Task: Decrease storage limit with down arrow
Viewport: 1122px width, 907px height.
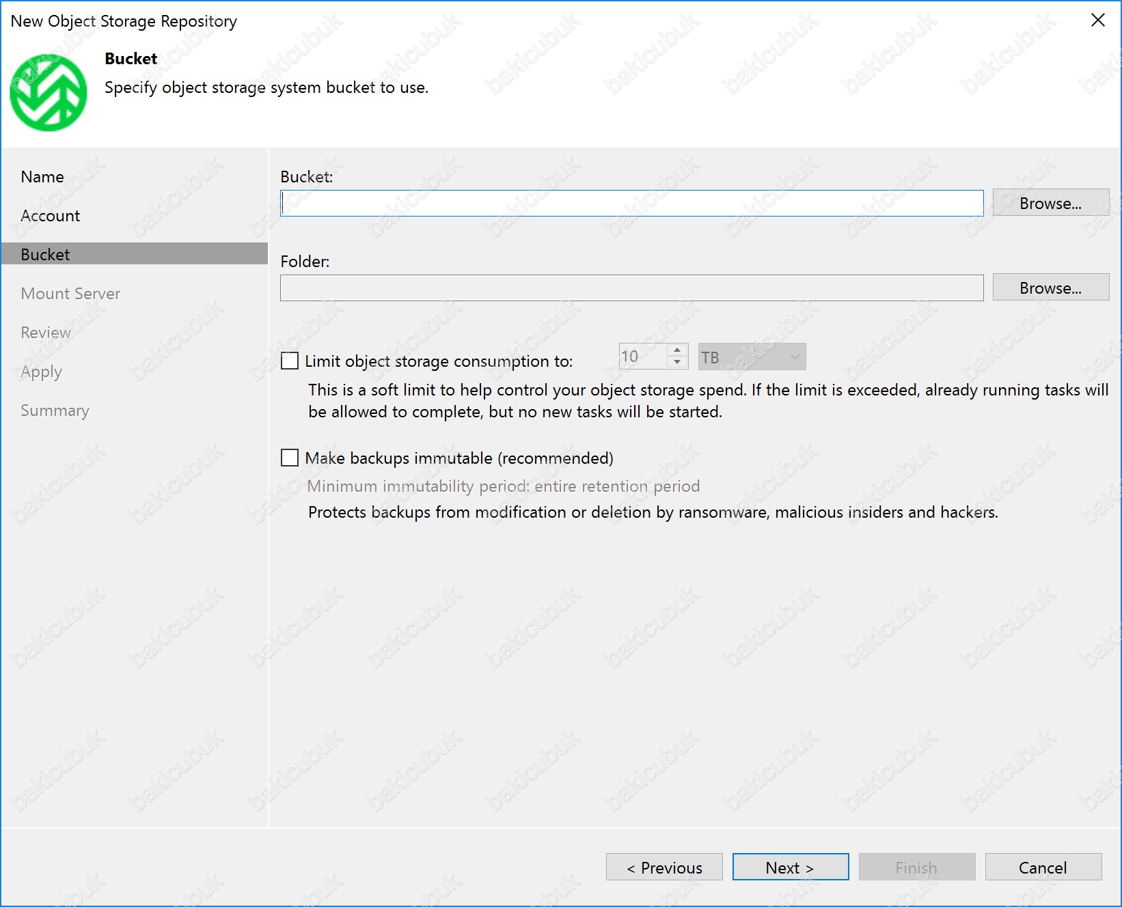Action: click(x=676, y=363)
